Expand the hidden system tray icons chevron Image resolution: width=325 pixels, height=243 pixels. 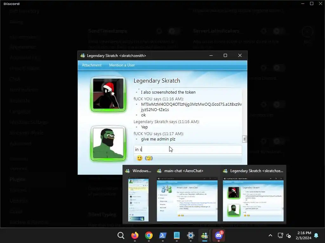tap(270, 235)
